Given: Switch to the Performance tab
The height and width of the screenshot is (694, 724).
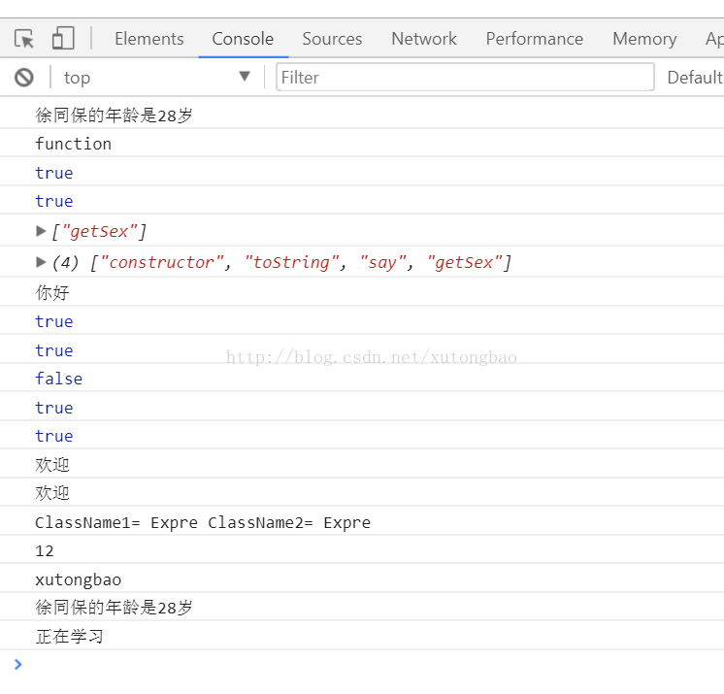Looking at the screenshot, I should pos(534,39).
